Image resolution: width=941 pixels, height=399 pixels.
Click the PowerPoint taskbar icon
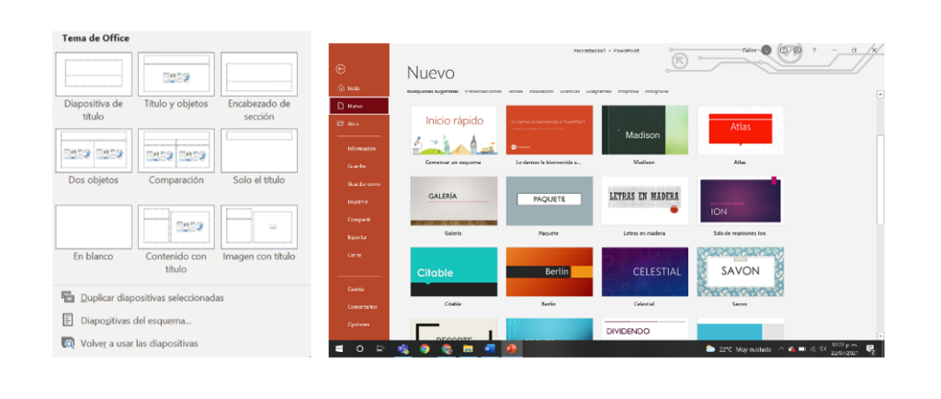(x=511, y=348)
